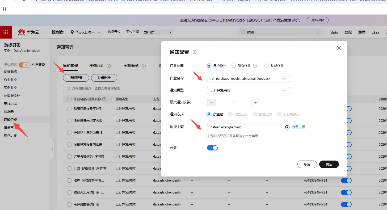Screen dimensions: 387x210
Task: Check the box for 设备异常报备明细表 row
Action: click(69, 145)
